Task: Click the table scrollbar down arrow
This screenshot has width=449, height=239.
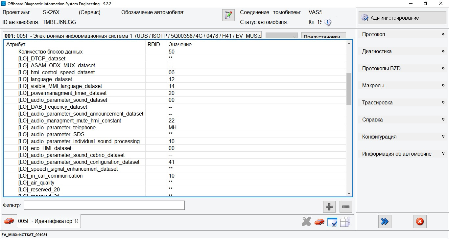Action: pos(349,193)
